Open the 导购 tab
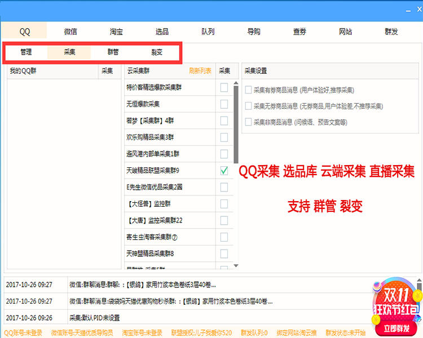This screenshot has width=423, height=338. (254, 32)
